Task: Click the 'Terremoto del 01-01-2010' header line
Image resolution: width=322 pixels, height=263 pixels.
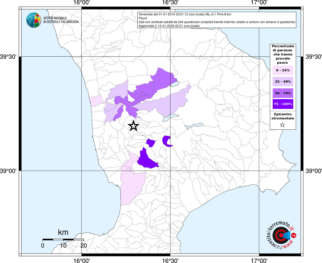Action: click(185, 14)
